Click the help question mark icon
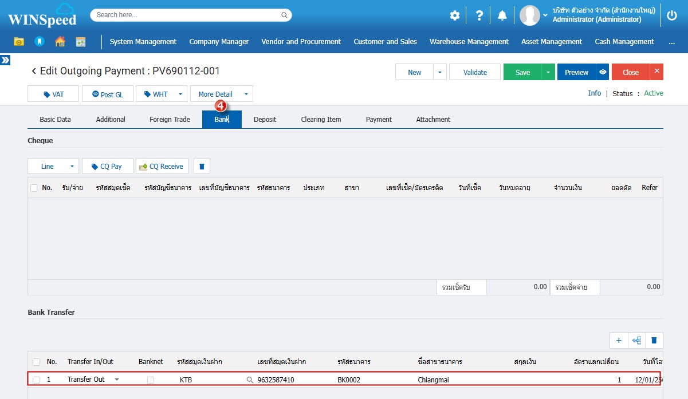This screenshot has width=688, height=399. [x=479, y=15]
